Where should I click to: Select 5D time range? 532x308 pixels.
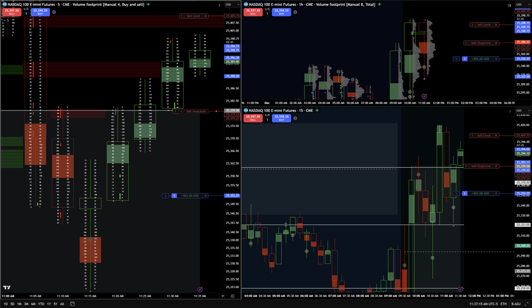pyautogui.click(x=12, y=304)
